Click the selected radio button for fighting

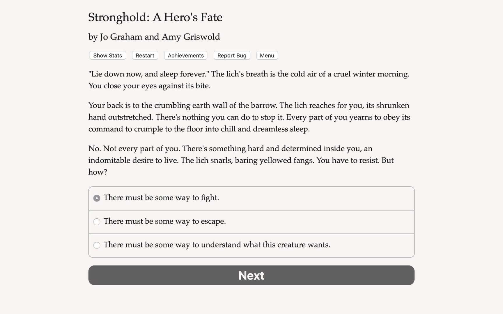tap(97, 198)
